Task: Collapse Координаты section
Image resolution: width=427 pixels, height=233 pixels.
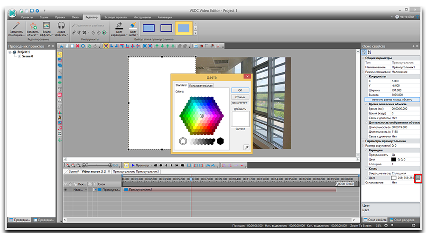Action: [x=366, y=76]
